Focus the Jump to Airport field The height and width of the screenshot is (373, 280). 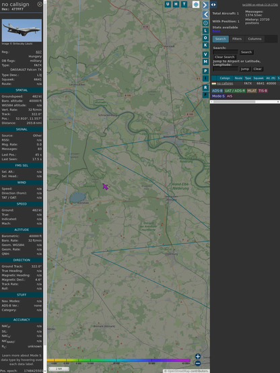click(225, 69)
